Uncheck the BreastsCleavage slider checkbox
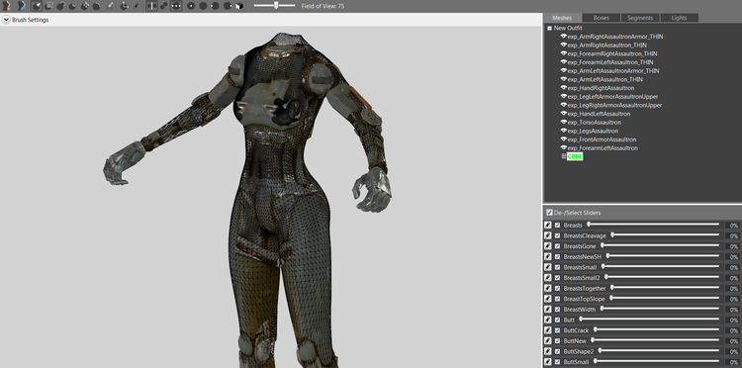 (x=557, y=235)
